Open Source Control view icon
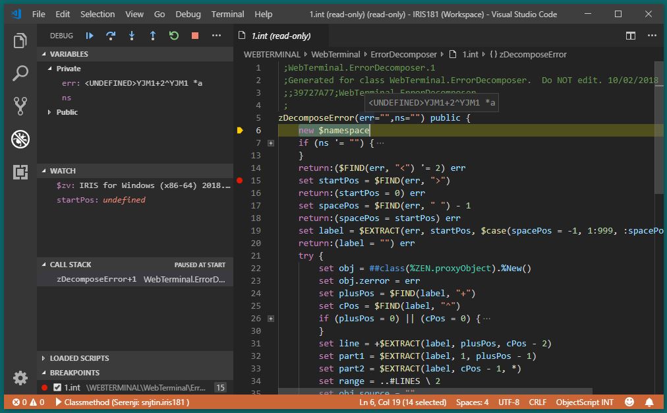Image resolution: width=667 pixels, height=413 pixels. tap(20, 106)
